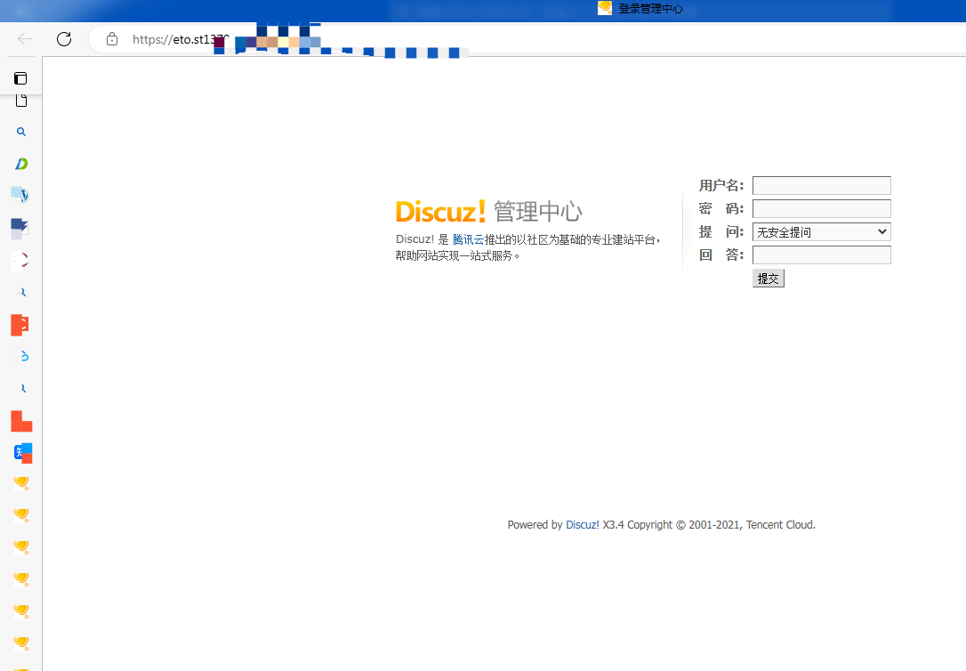Reload the page with the refresh icon

(64, 39)
